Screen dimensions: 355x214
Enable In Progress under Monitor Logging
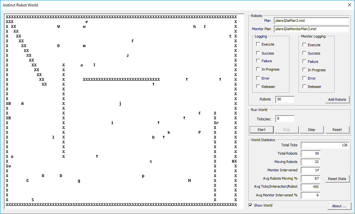[x=305, y=70]
